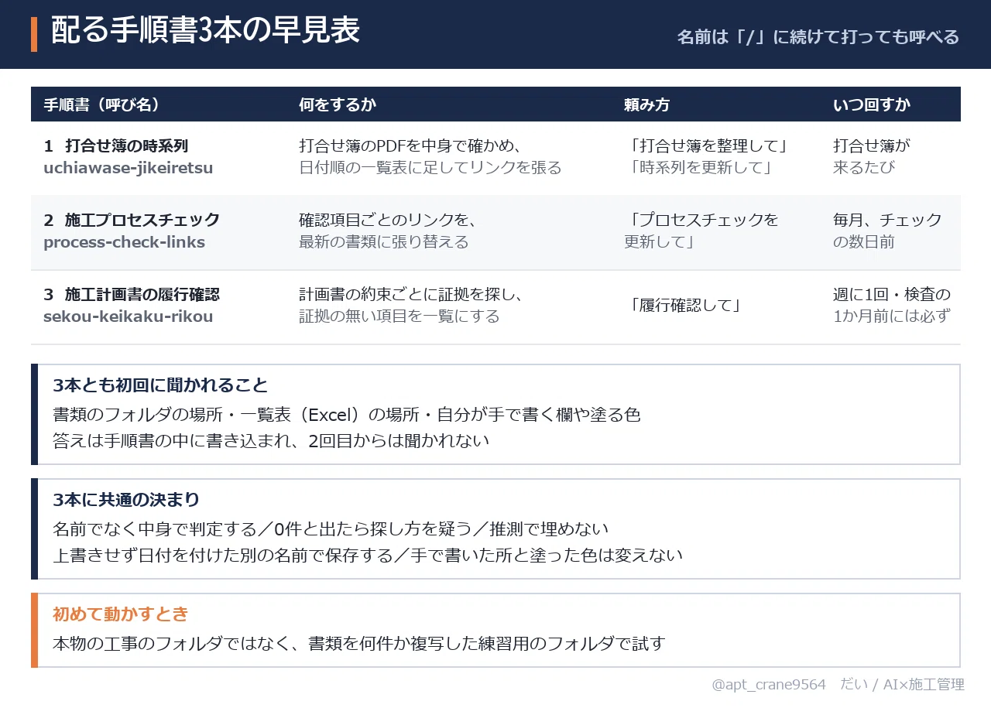Select the row title "2 施工プロセスチェック"
Viewport: 991px width, 708px height.
(132, 220)
